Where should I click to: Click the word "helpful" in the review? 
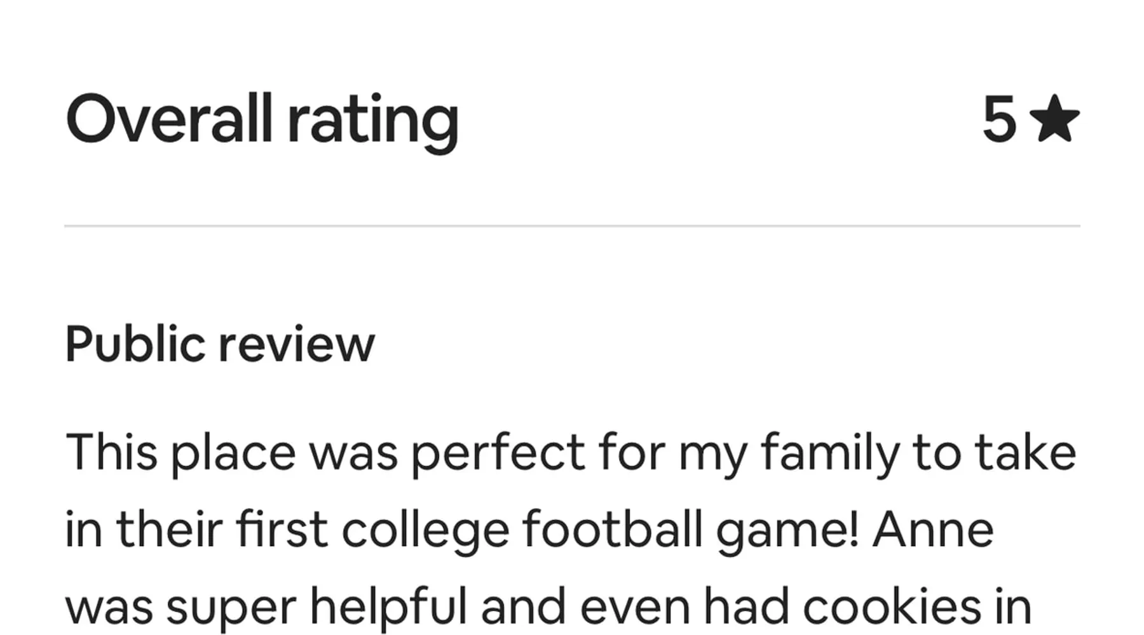click(x=388, y=606)
